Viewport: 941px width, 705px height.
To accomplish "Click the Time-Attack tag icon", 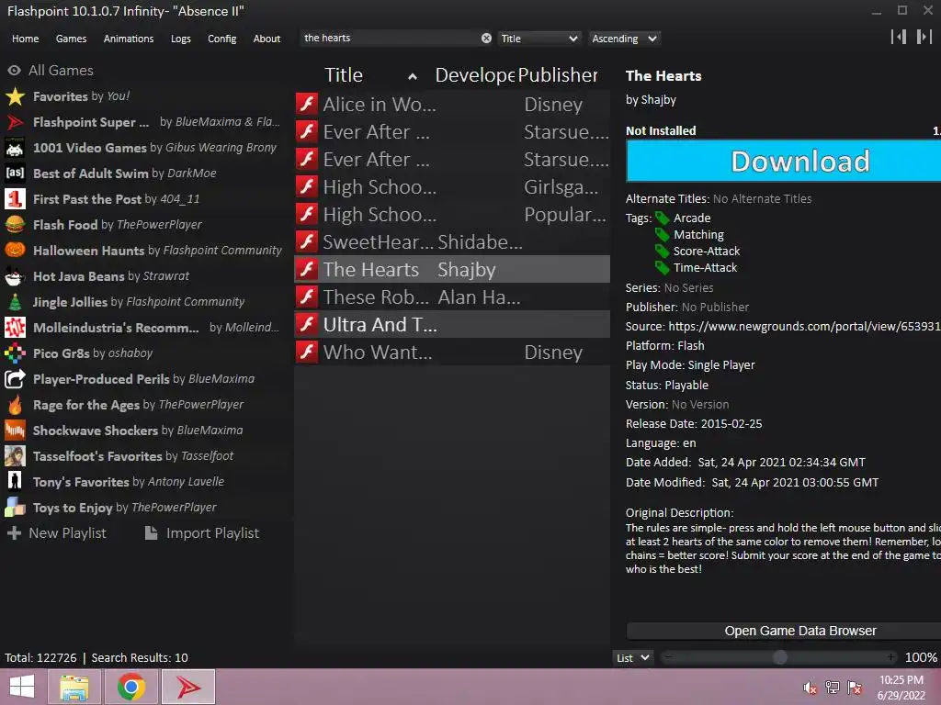I will click(x=662, y=267).
